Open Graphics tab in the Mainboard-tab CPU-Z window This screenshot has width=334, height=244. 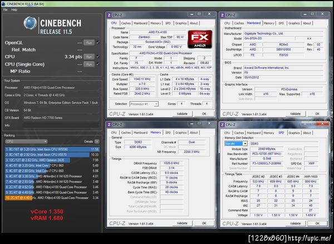[x=294, y=23]
